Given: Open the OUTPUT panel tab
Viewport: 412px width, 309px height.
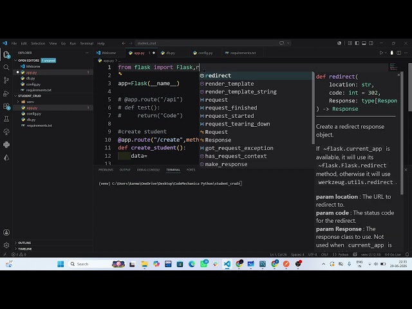Looking at the screenshot, I should click(x=125, y=170).
